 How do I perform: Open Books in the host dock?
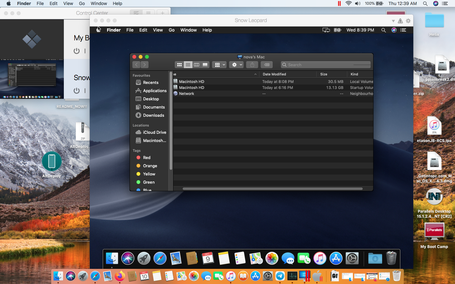(x=243, y=276)
